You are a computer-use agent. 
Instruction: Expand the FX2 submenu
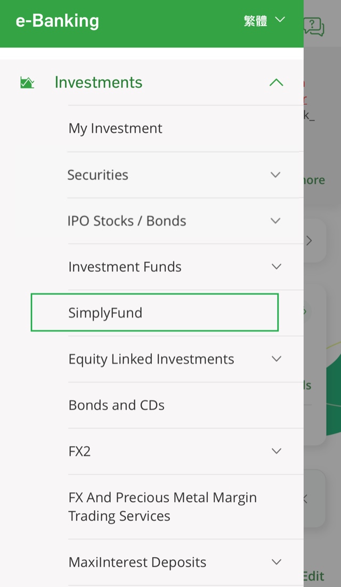(x=277, y=451)
